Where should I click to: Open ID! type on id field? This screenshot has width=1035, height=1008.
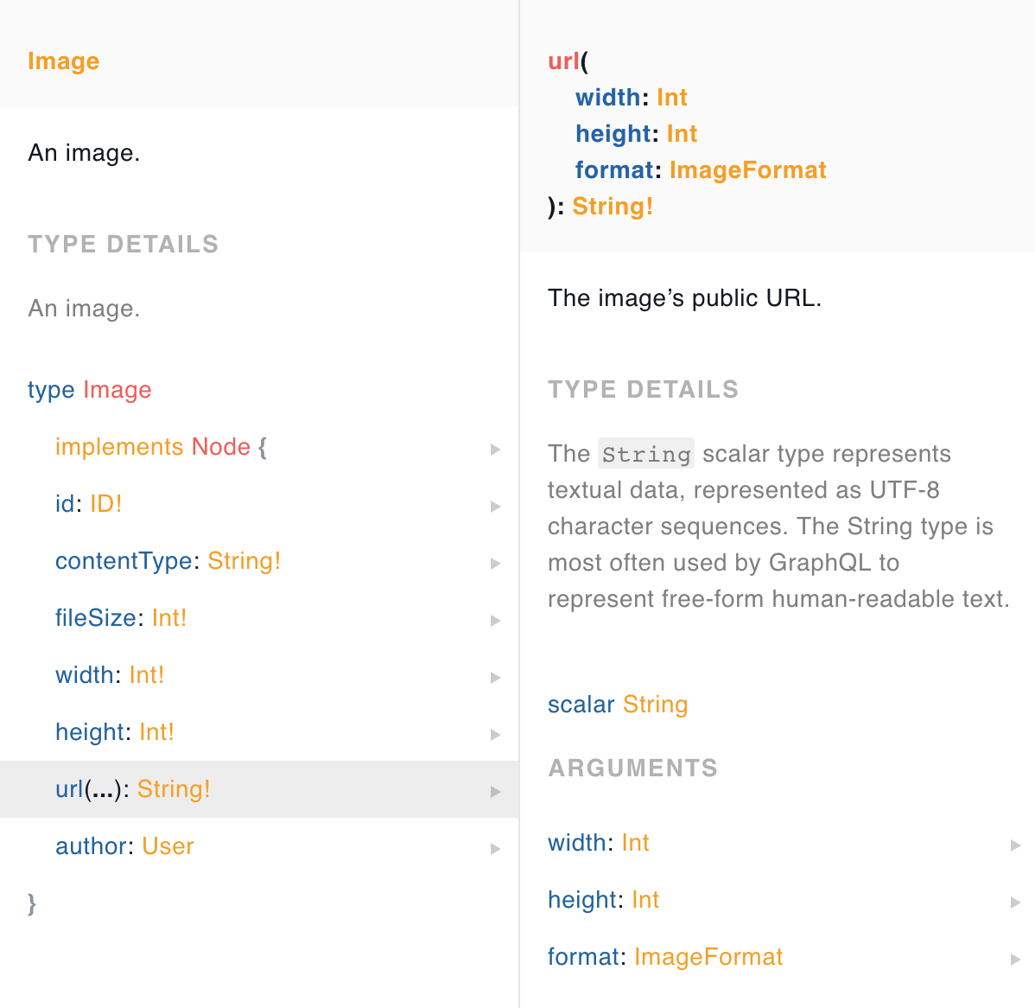coord(105,504)
